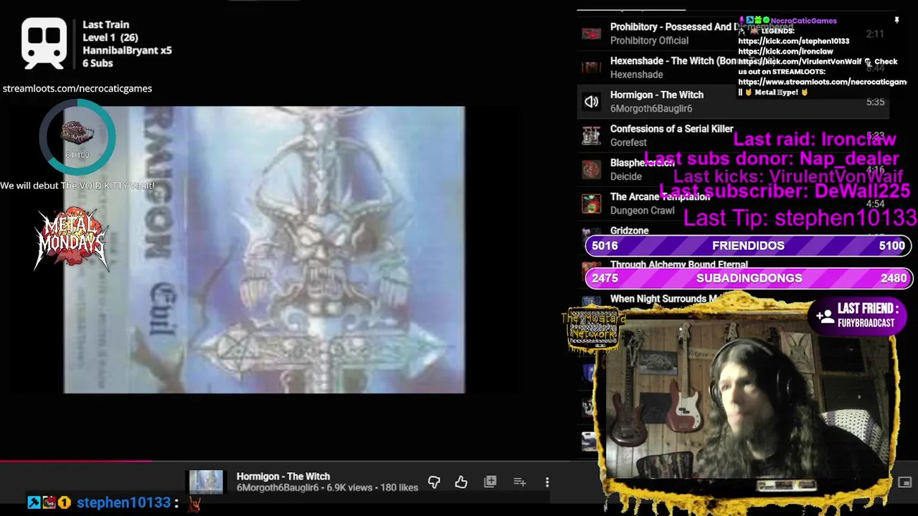Click the badge icons before NecroCaticGames
The image size is (918, 516).
754,21
